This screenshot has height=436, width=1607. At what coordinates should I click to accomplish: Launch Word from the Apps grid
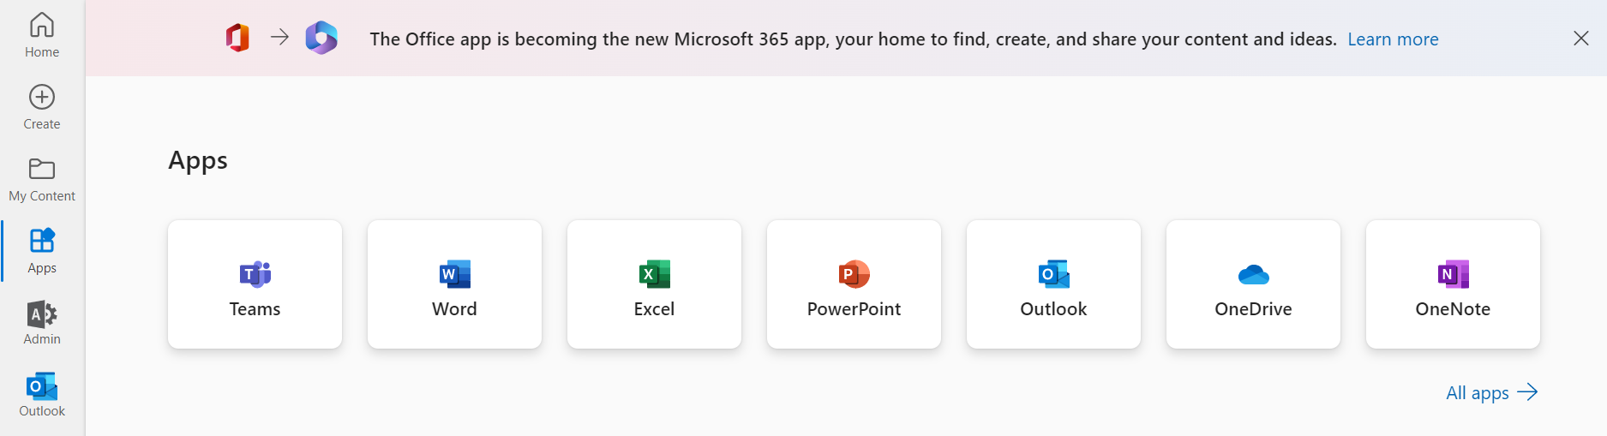454,284
